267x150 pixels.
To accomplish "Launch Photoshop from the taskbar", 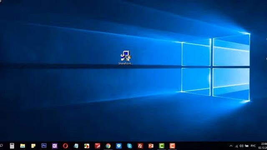I will (x=44, y=146).
